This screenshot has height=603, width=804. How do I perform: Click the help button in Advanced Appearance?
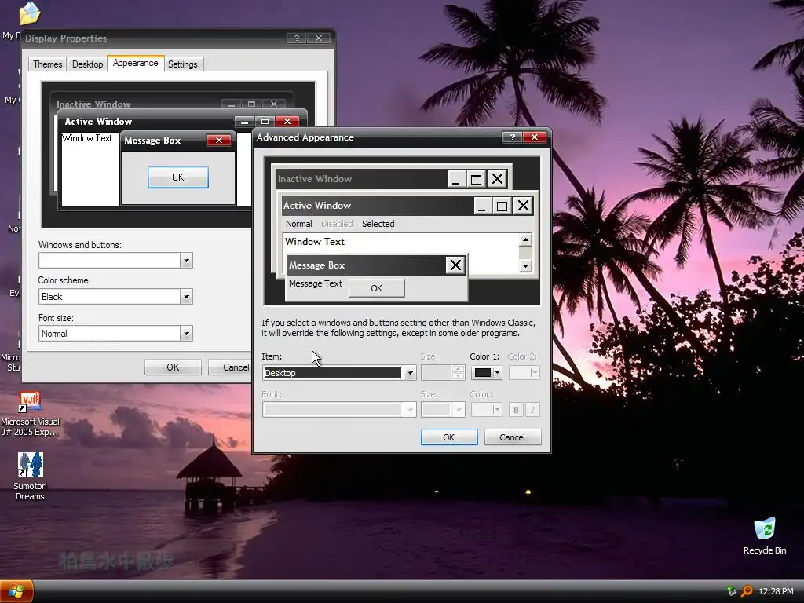pyautogui.click(x=512, y=137)
